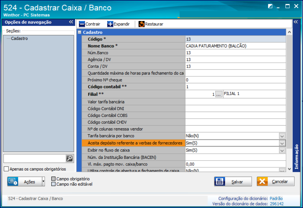
Task: Open Ações button dropdown arrow
Action: point(43,181)
